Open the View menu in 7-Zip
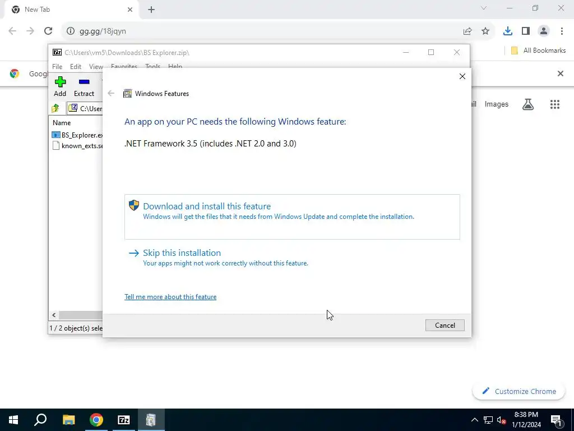Screen dimensions: 574x431 [96, 67]
